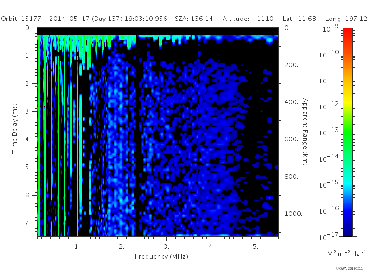Viewport: 371px width, 278px height.
Task: Click the 3. frequency tick label
Action: pyautogui.click(x=166, y=246)
